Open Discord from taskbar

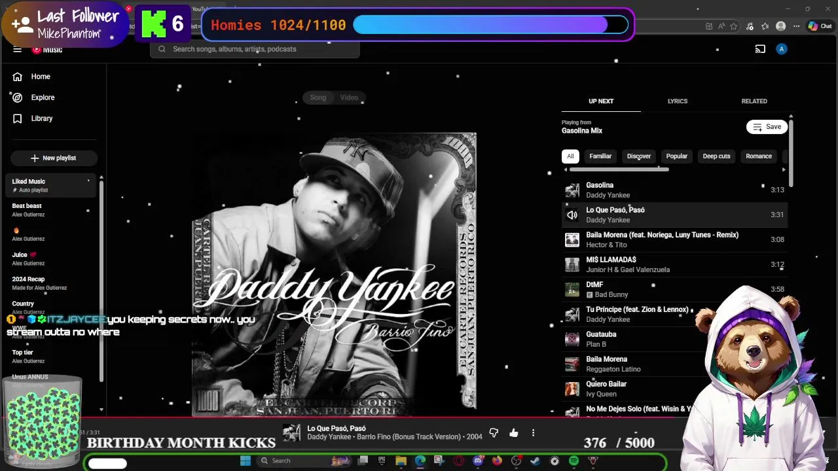coord(478,461)
